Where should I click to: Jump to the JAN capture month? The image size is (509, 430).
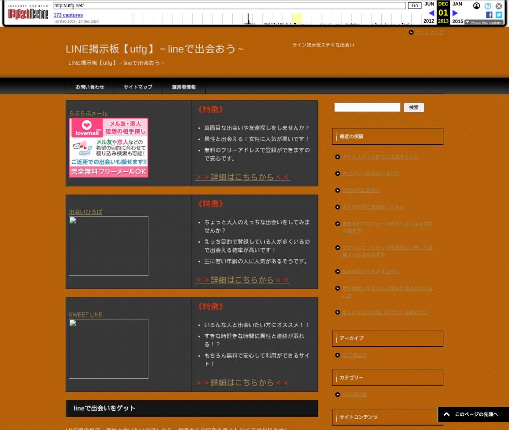click(x=457, y=4)
